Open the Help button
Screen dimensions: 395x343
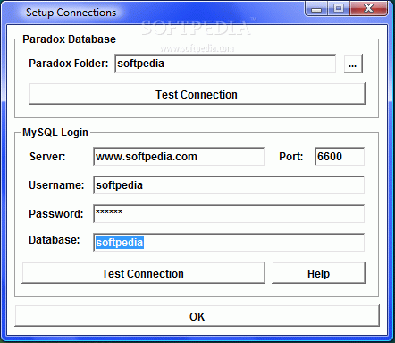click(318, 273)
